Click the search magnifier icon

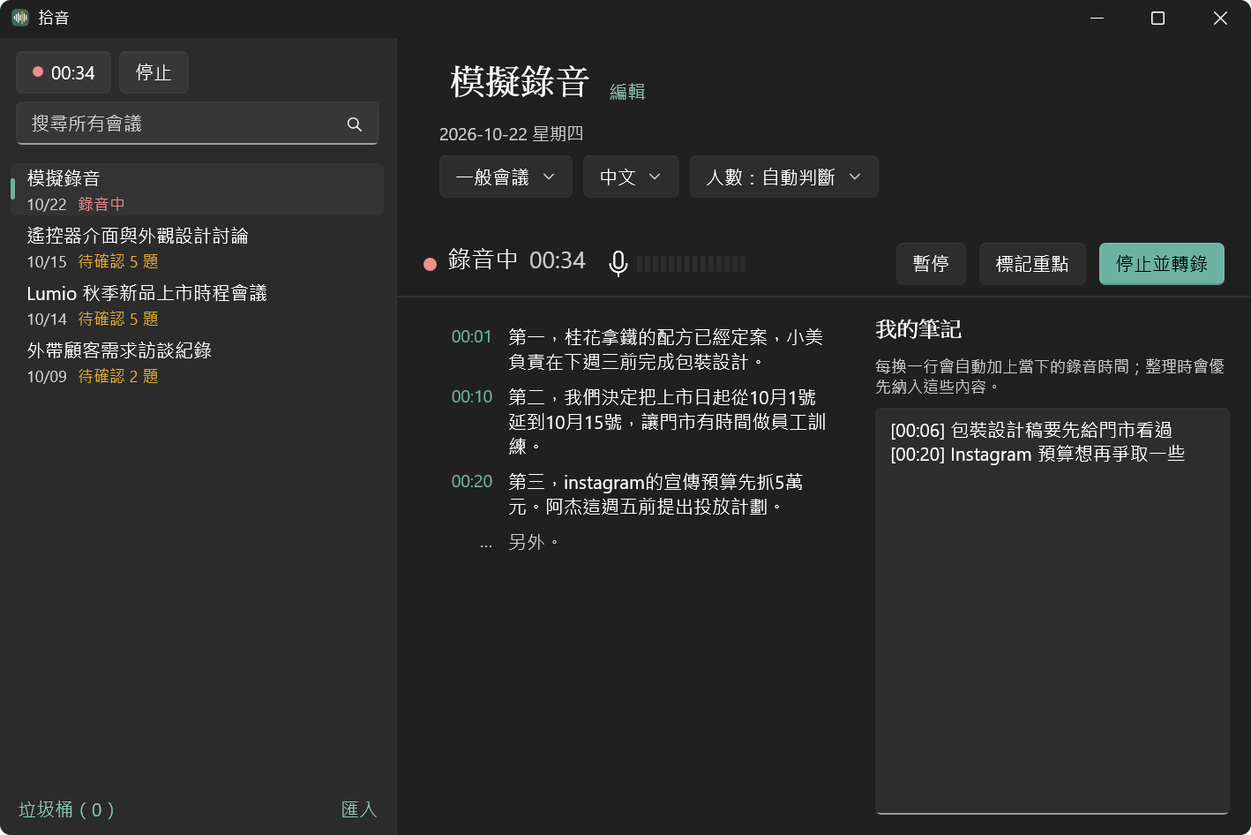(355, 124)
